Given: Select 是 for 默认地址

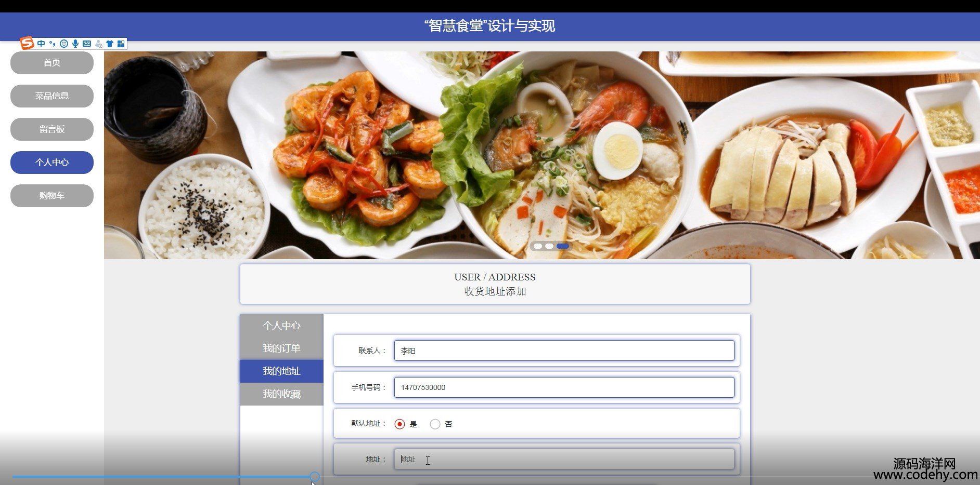Looking at the screenshot, I should click(x=399, y=424).
